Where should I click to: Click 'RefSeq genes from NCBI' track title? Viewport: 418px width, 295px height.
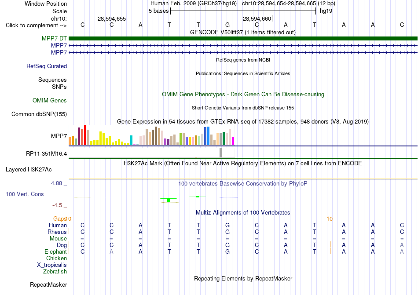[x=243, y=60]
